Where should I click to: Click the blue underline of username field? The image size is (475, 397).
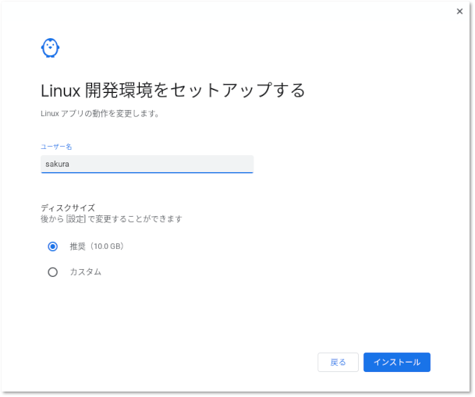[147, 172]
